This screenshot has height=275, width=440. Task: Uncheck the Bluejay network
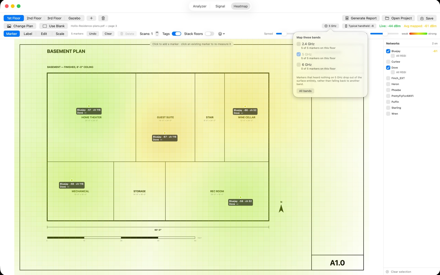388,51
